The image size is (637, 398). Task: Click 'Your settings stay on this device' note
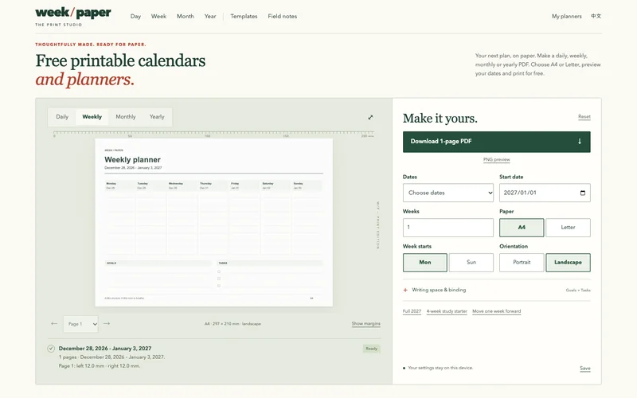pyautogui.click(x=440, y=368)
